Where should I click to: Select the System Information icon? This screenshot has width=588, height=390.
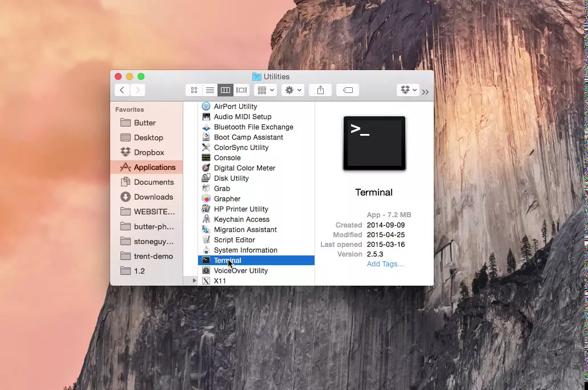(x=206, y=250)
